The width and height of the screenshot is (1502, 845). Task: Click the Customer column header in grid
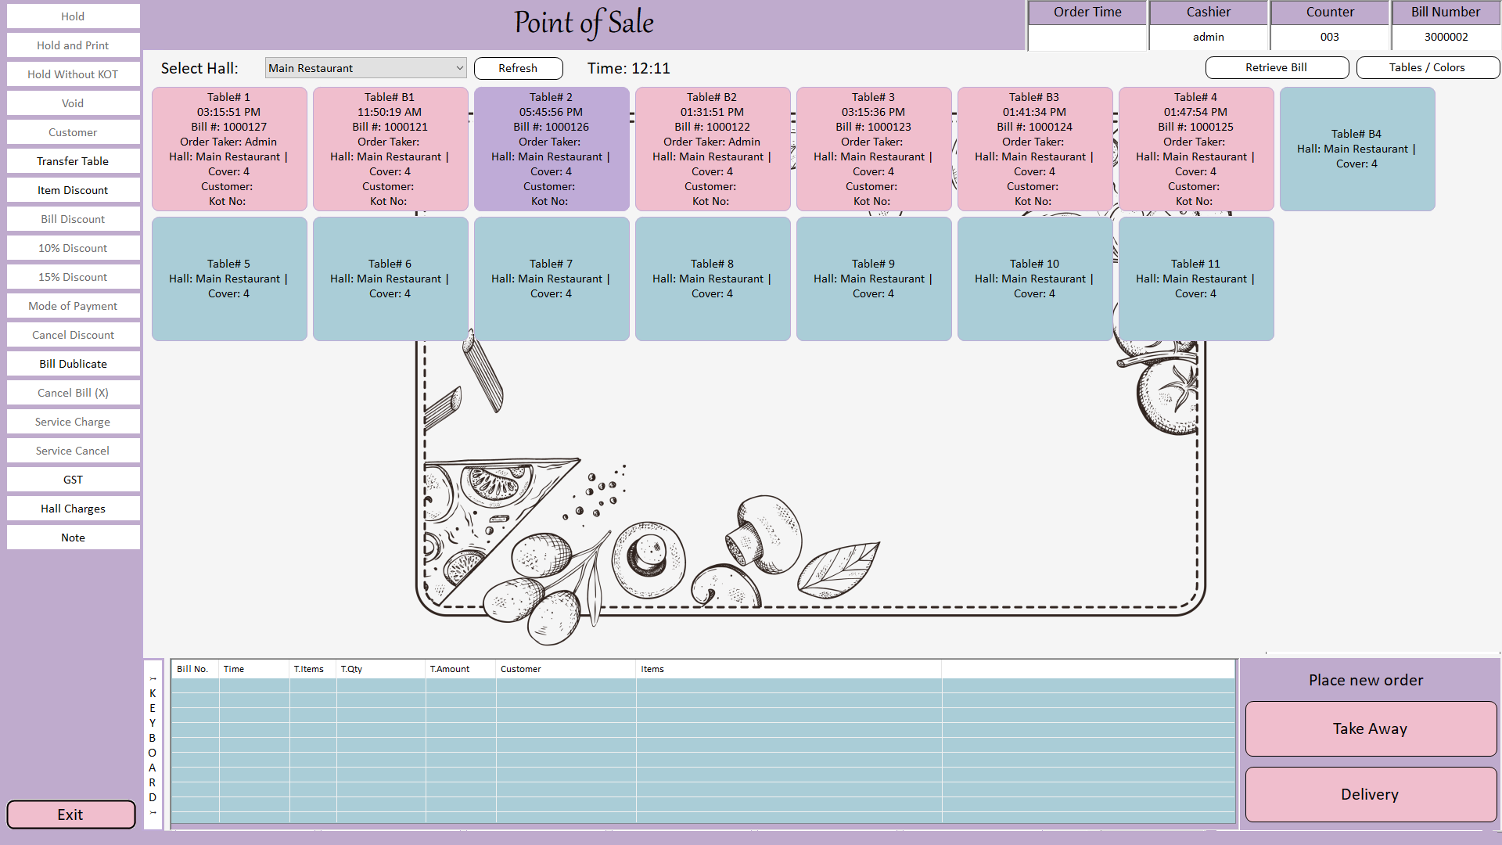(566, 669)
